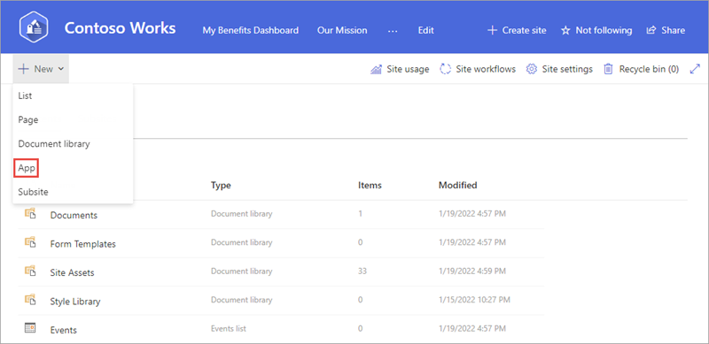Click the Contoso Works site title
Screen dimensions: 709x344
120,28
